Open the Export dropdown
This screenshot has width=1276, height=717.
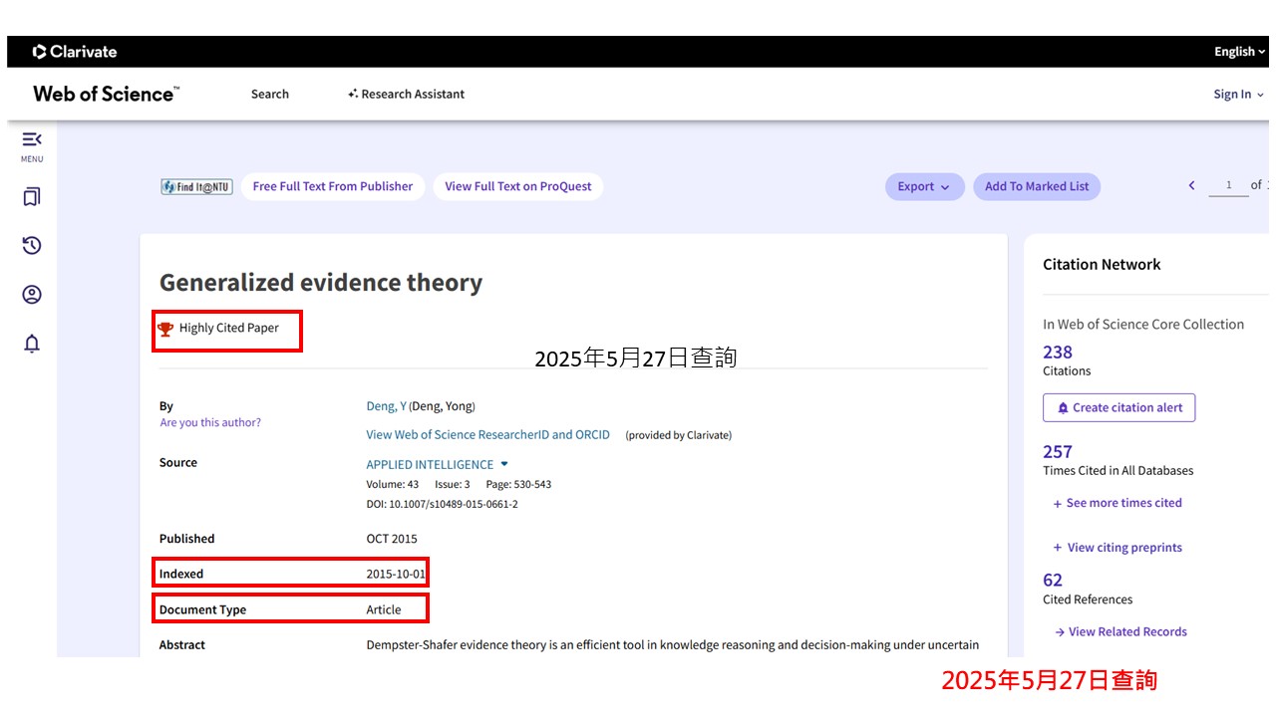pyautogui.click(x=924, y=186)
